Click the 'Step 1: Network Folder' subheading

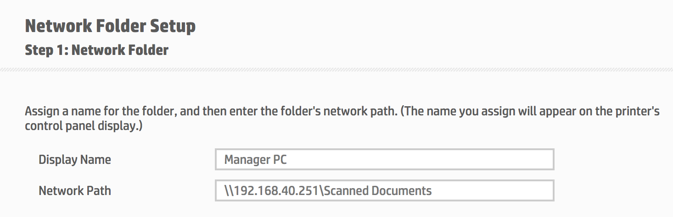[96, 50]
